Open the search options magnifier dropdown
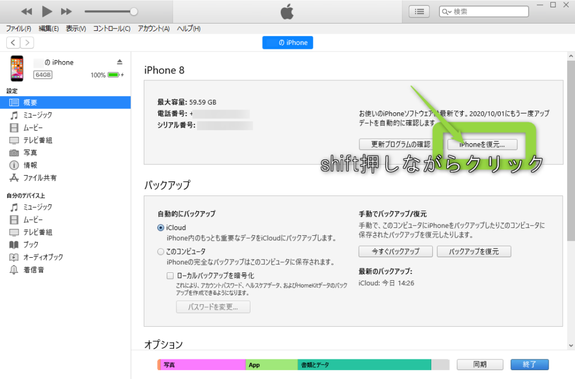The image size is (575, 379). (x=446, y=12)
